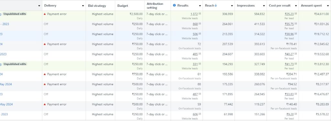Click the Bid strategy column header

click(x=97, y=6)
